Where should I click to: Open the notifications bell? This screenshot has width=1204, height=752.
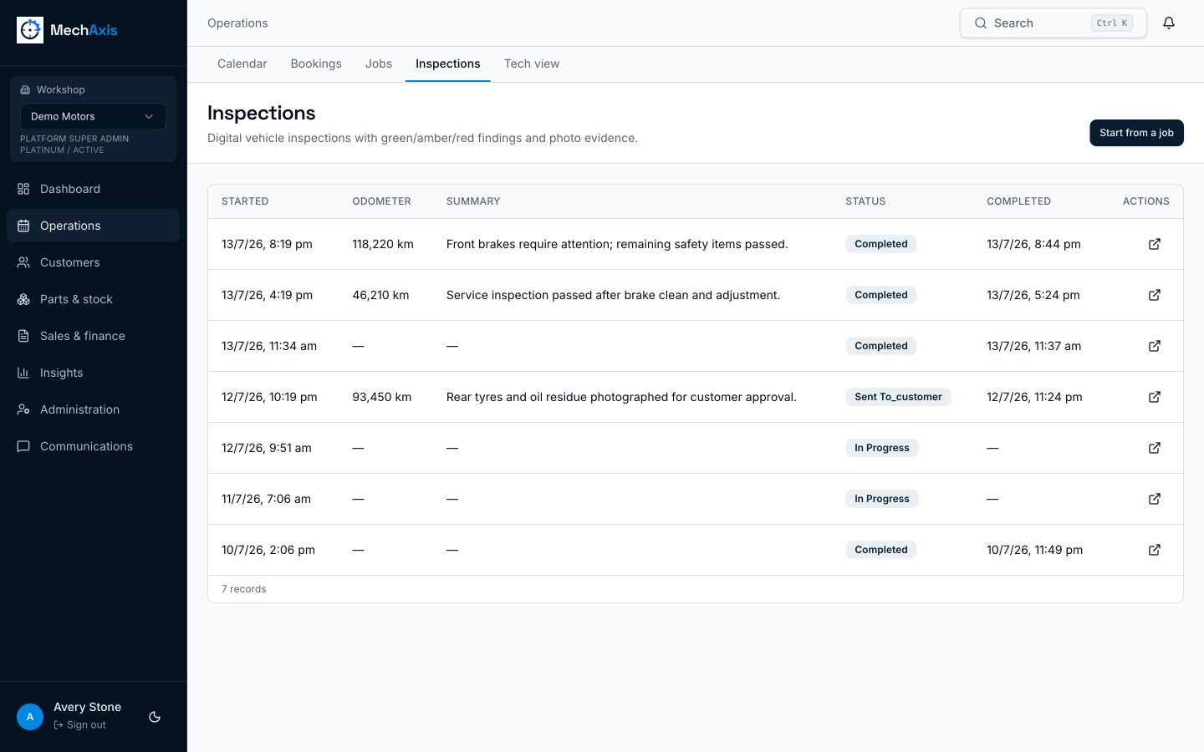(1169, 23)
